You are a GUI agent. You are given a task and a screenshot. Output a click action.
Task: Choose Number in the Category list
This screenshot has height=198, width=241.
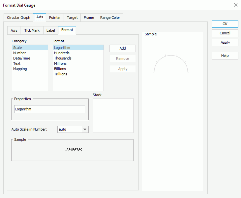tap(30, 53)
